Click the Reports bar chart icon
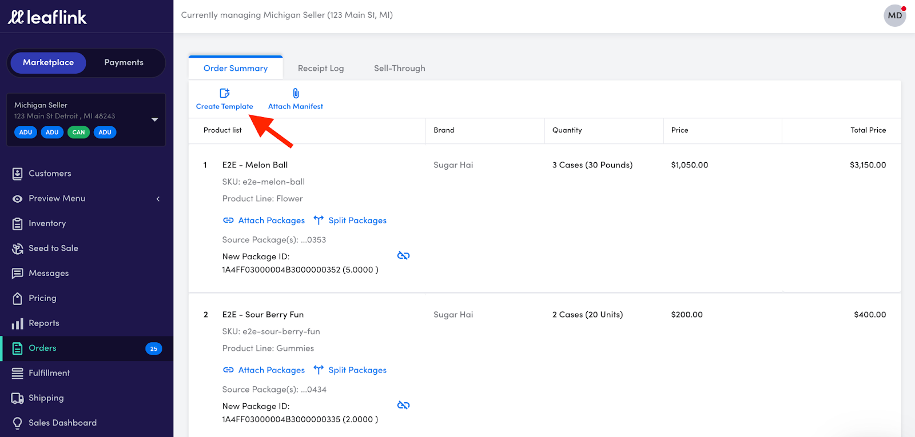Image resolution: width=915 pixels, height=437 pixels. pos(18,323)
